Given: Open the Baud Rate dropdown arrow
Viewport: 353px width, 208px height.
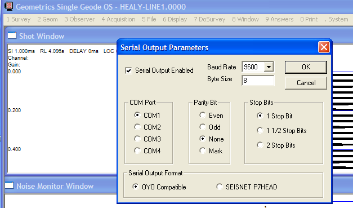Looking at the screenshot, I should pyautogui.click(x=269, y=67).
